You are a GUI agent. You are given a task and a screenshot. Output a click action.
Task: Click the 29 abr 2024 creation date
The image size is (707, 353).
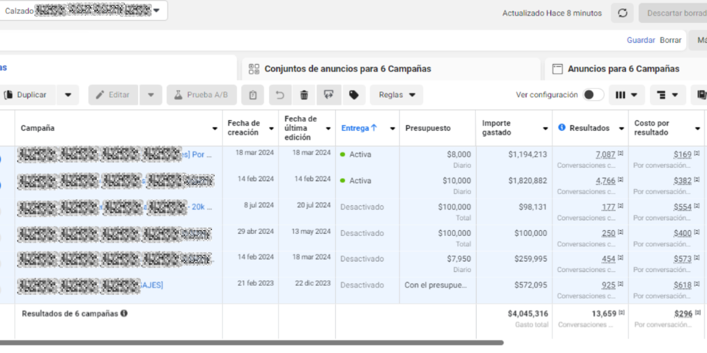[x=256, y=231]
